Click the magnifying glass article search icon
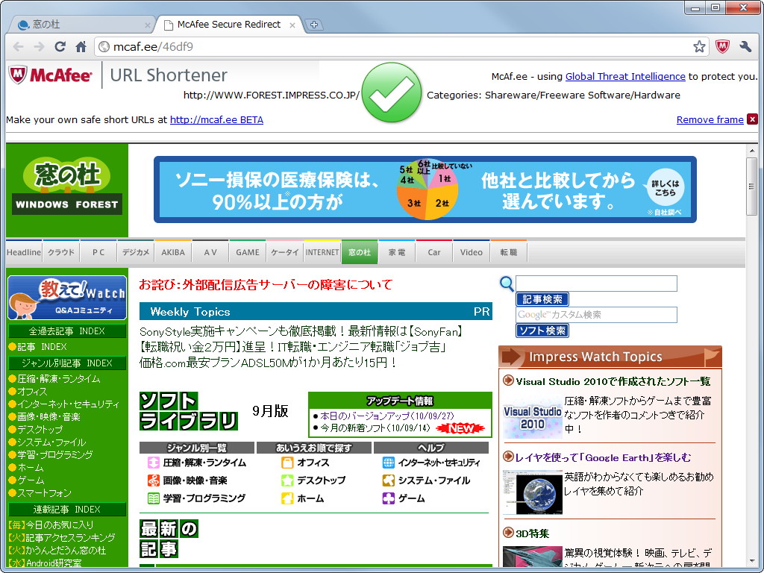The image size is (764, 573). tap(507, 284)
